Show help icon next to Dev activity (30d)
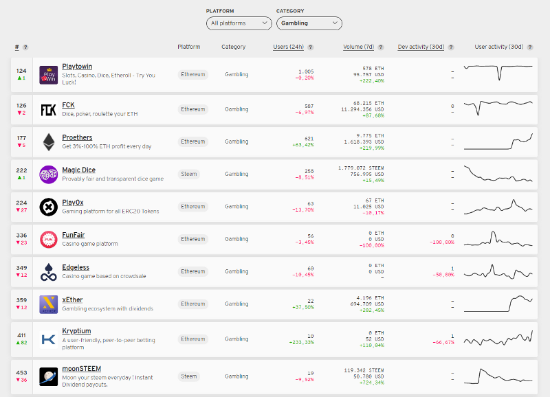This screenshot has height=397, width=550. pyautogui.click(x=451, y=47)
